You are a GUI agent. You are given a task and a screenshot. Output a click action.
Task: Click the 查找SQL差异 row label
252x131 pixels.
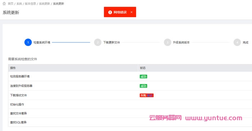click(x=18, y=122)
